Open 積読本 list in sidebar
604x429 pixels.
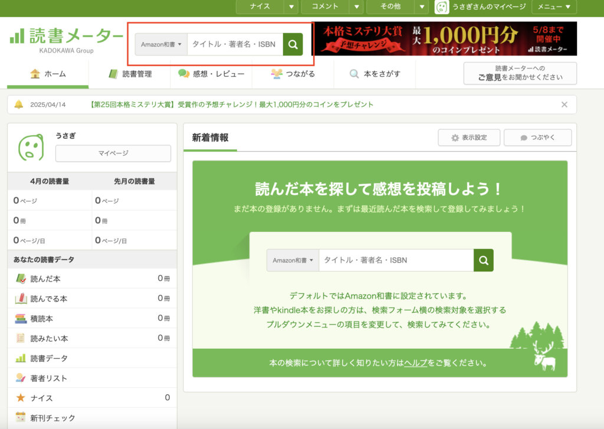pos(41,319)
